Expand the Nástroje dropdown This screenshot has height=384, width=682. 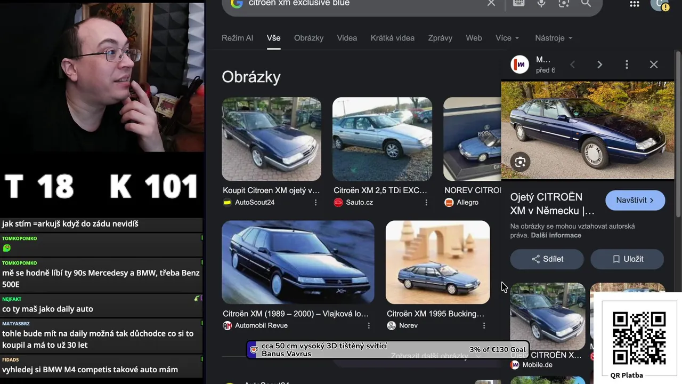point(554,38)
